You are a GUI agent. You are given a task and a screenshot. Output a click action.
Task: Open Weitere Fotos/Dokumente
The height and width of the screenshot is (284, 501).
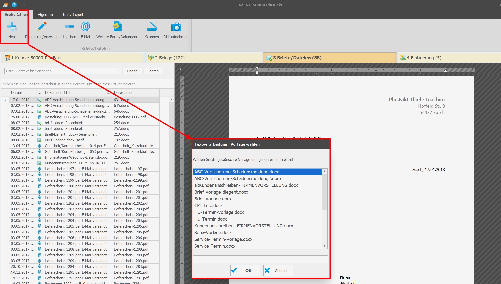[118, 27]
